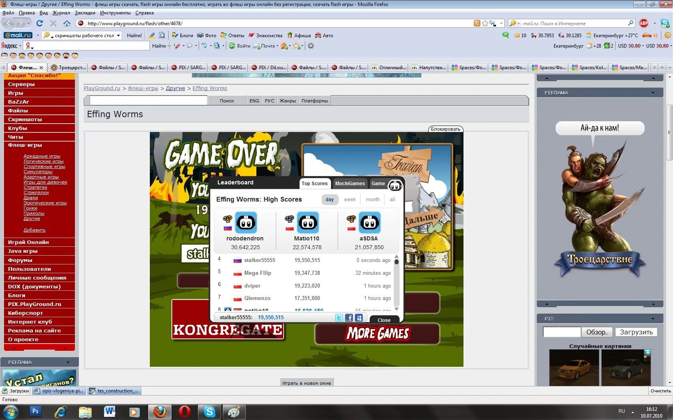Open the Читы sidebar section

coord(39,137)
